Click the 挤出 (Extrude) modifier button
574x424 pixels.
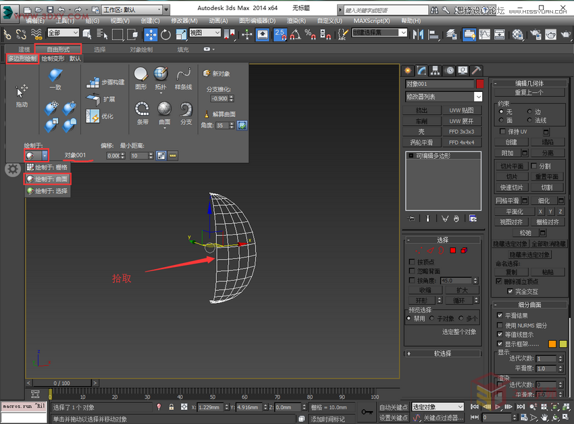(x=422, y=110)
